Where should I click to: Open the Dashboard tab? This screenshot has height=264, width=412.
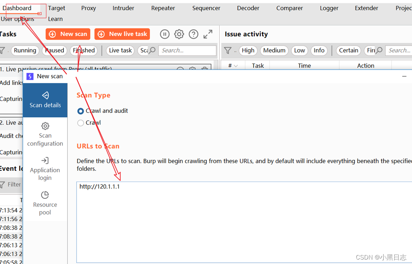pyautogui.click(x=17, y=8)
